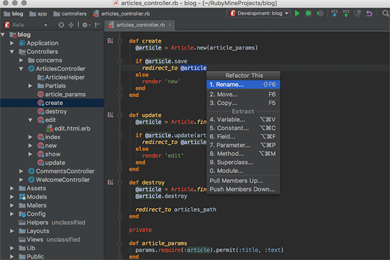
Task: Click the CommentsController class icon
Action: (31, 171)
